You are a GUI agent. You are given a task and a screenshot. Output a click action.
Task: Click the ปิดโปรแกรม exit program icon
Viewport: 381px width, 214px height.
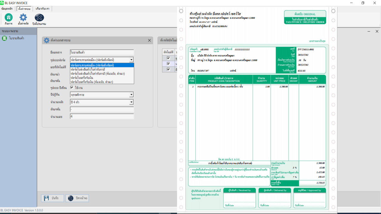(39, 18)
